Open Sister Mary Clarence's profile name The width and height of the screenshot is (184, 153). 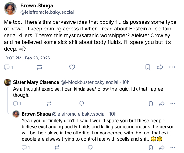coord(36,82)
